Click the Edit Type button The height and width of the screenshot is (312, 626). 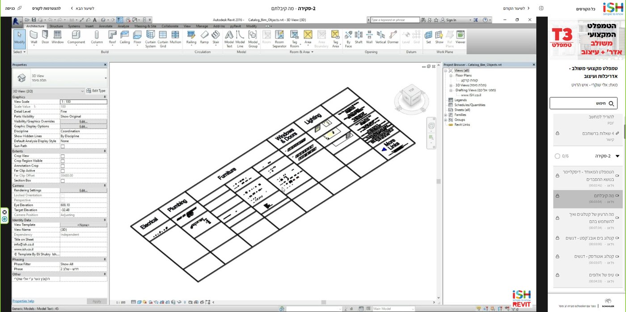point(96,91)
